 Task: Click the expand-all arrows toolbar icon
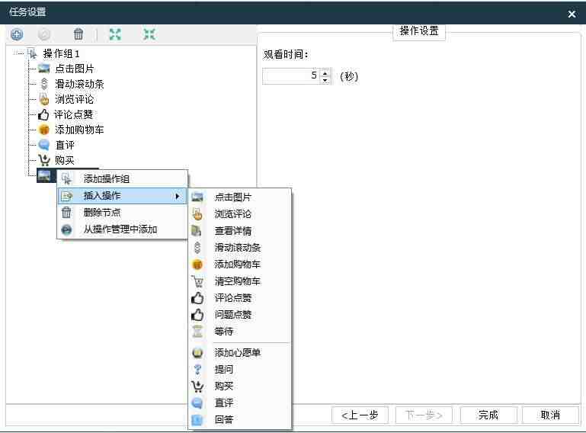(x=115, y=34)
